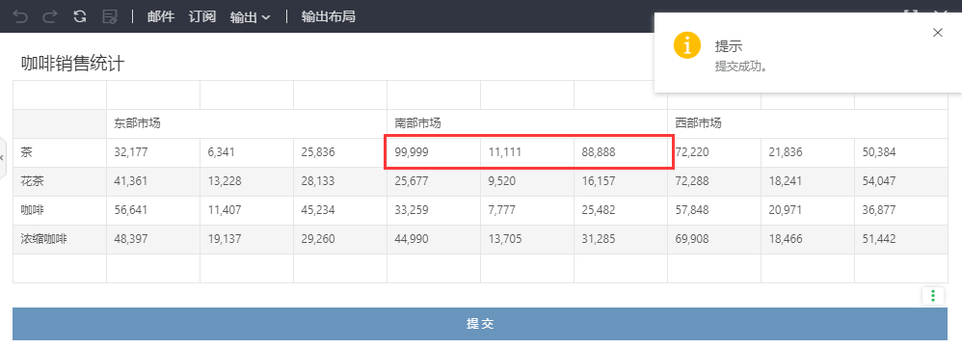Image resolution: width=962 pixels, height=348 pixels.
Task: Click the yellow info icon in notification
Action: [687, 46]
